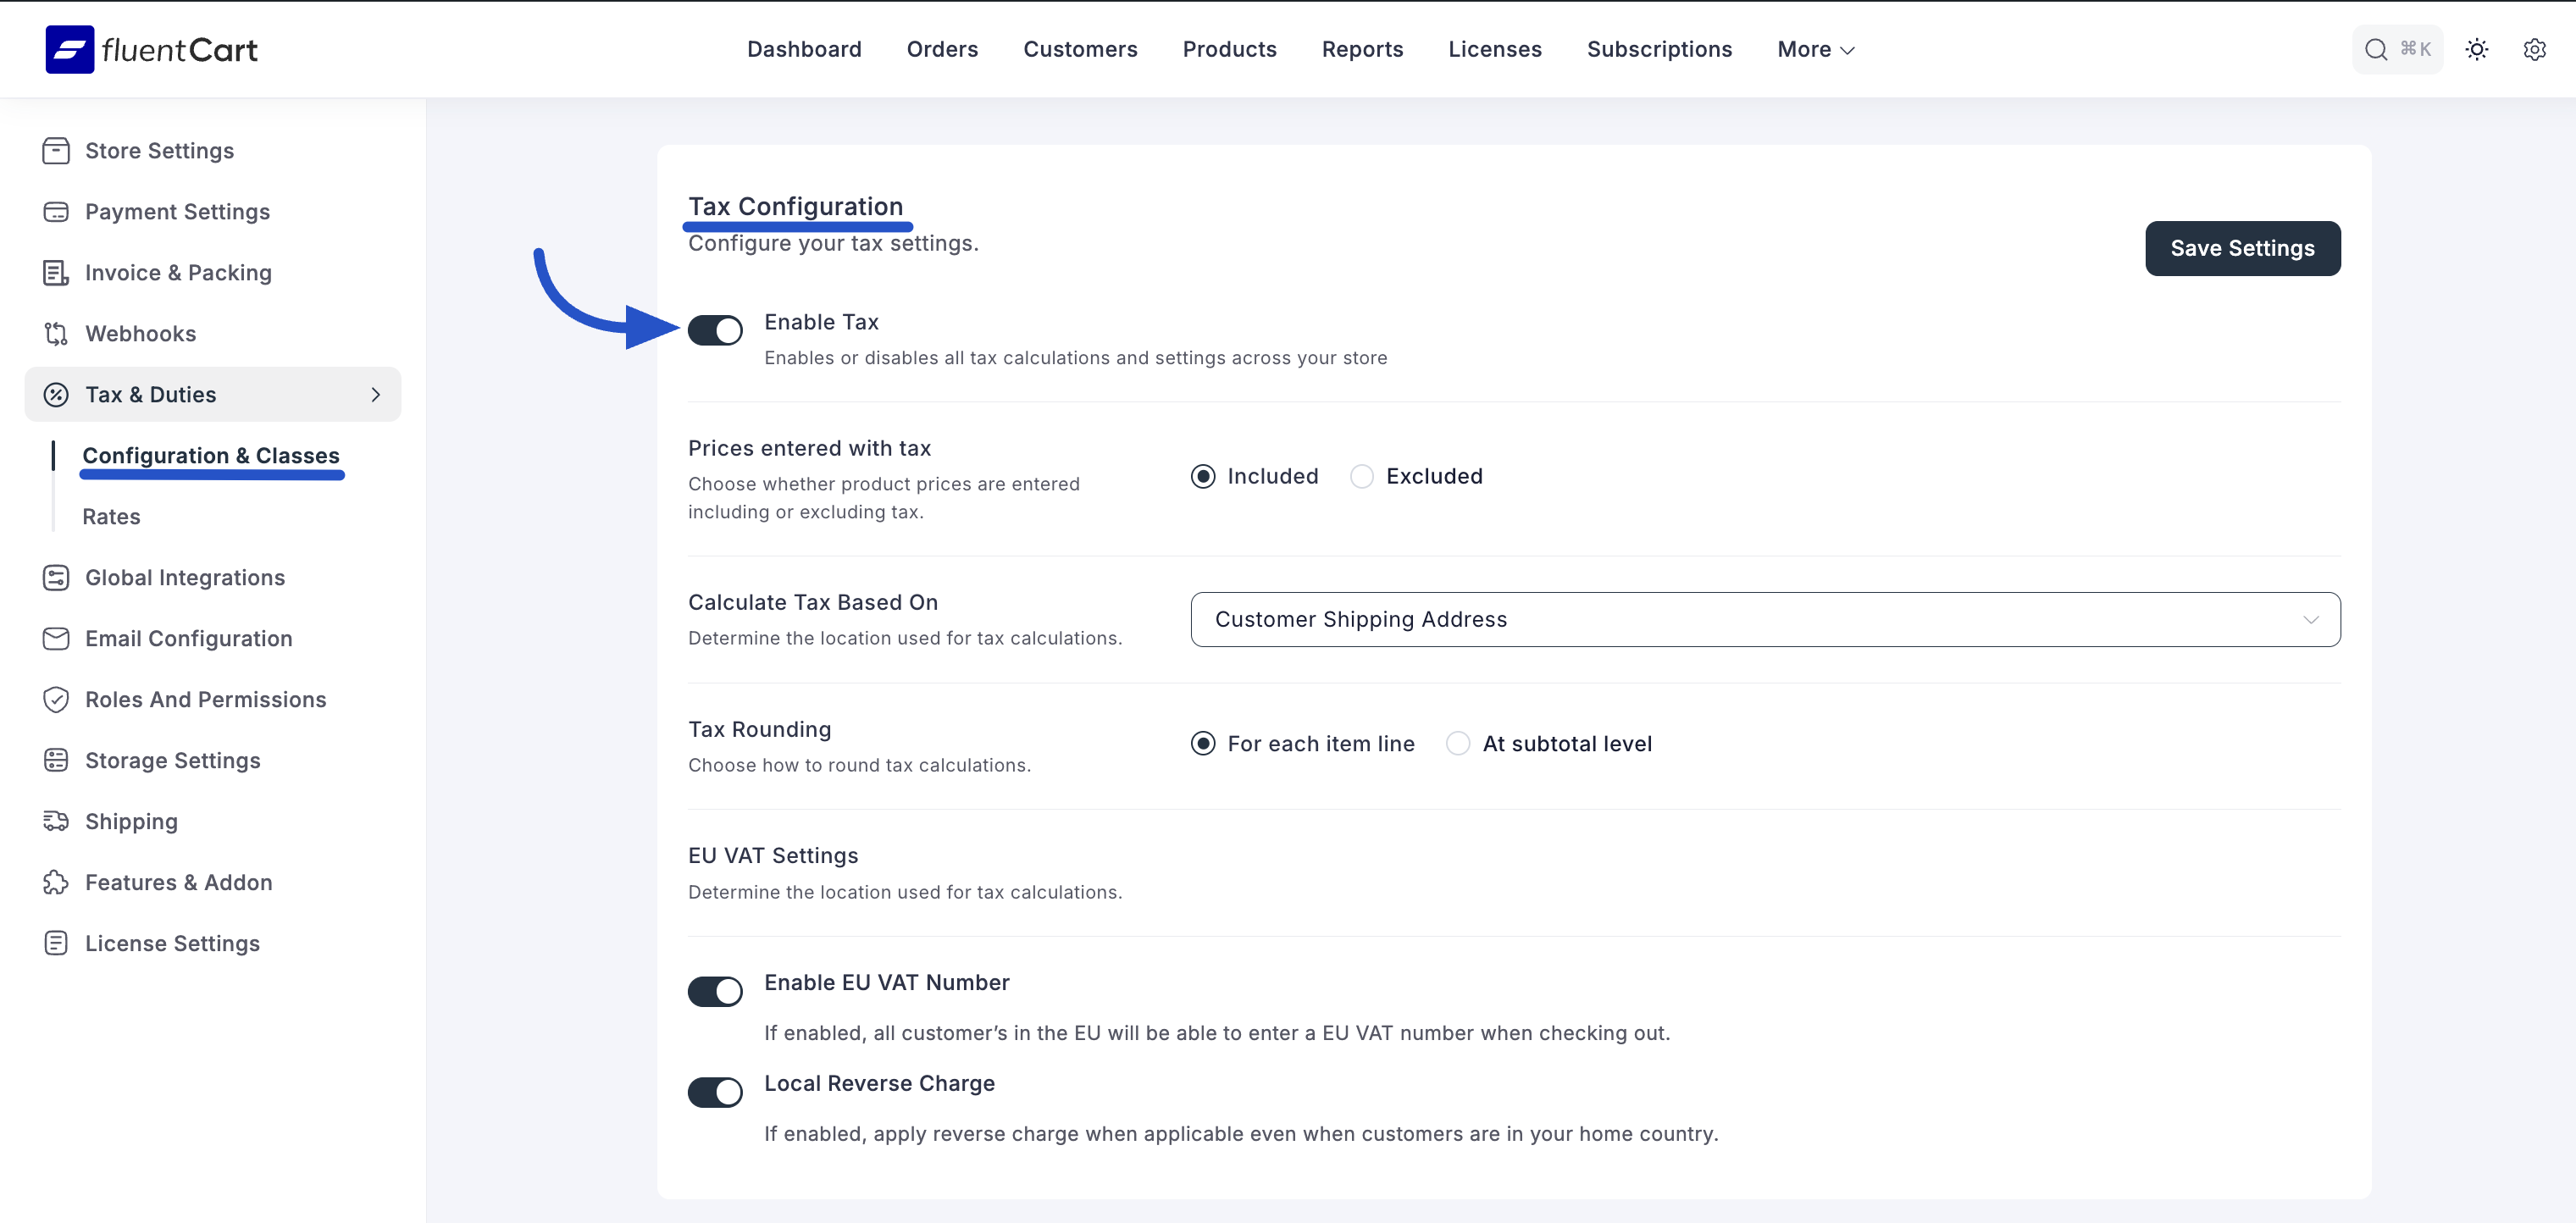The height and width of the screenshot is (1223, 2576).
Task: Turn off the Enable EU VAT Number switch
Action: 715,991
